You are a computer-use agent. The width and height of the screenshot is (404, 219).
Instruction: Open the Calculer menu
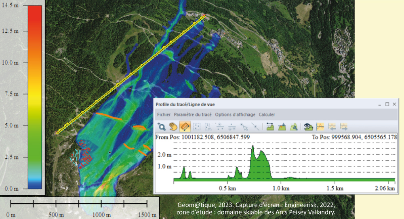pyautogui.click(x=267, y=115)
